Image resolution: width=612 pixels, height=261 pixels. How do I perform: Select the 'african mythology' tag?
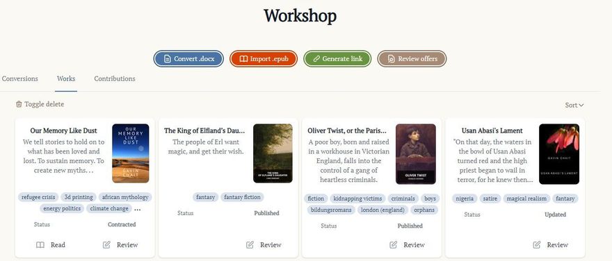coord(125,197)
